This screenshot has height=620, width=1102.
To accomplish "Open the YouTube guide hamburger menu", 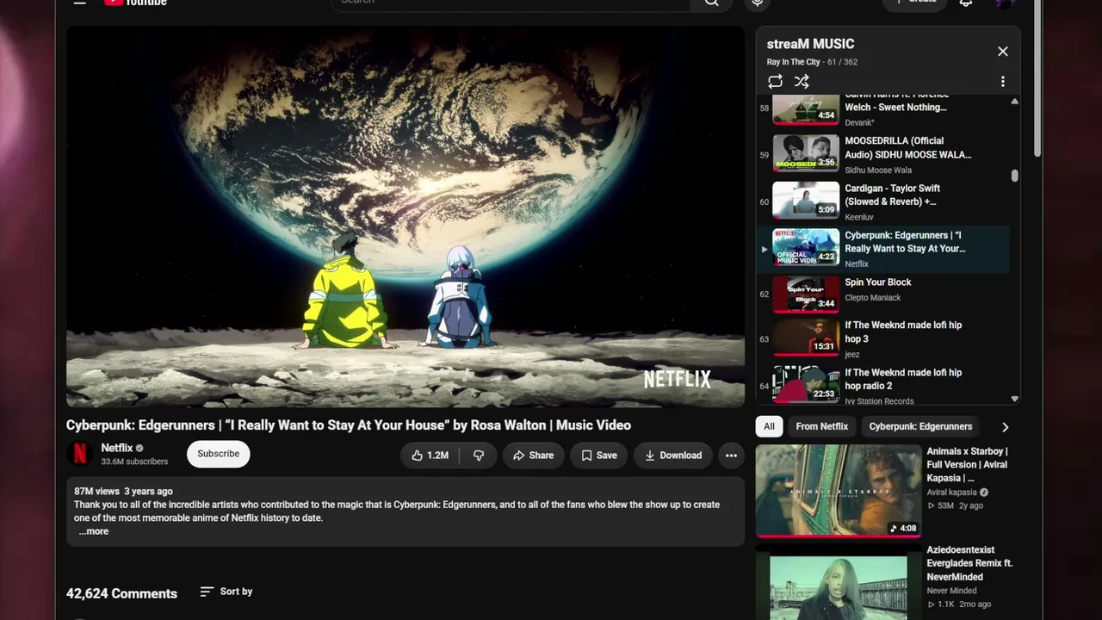I will [79, 3].
